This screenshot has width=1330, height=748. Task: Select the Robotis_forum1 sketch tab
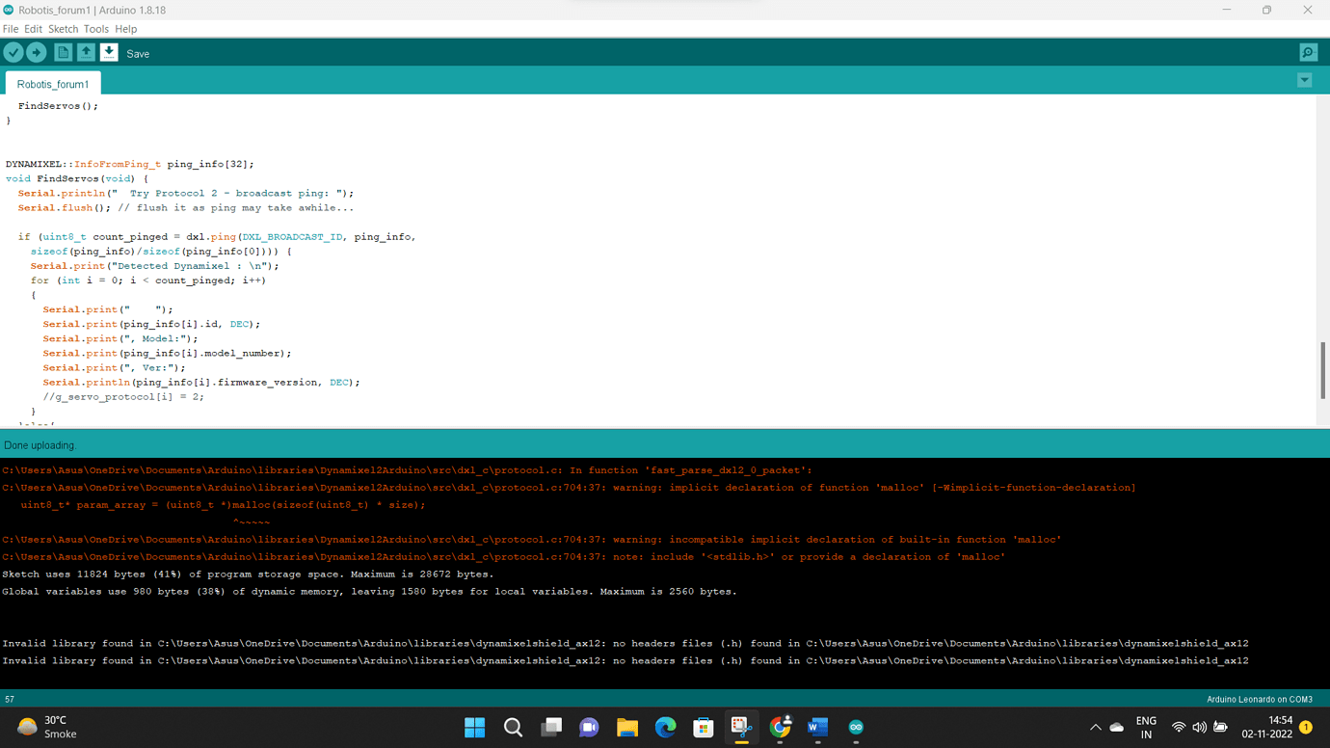tap(53, 85)
